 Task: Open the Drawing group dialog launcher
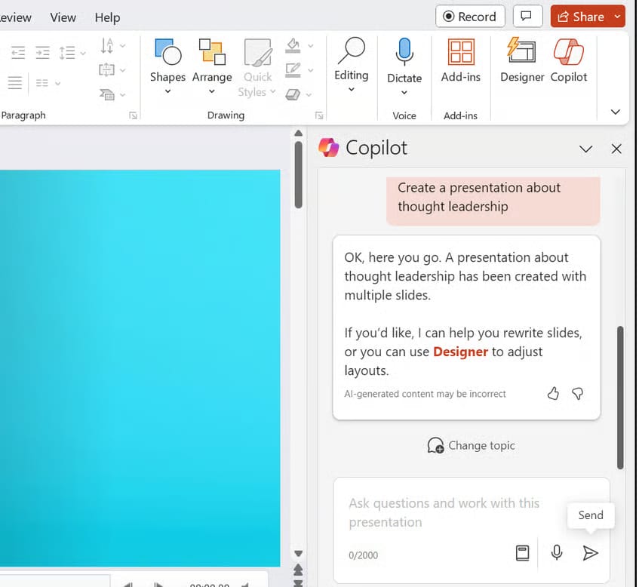click(319, 115)
